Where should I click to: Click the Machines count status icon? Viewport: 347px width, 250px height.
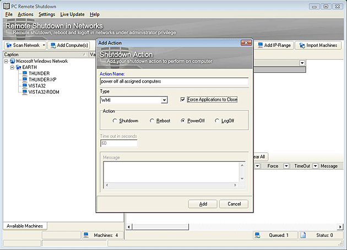(86, 235)
